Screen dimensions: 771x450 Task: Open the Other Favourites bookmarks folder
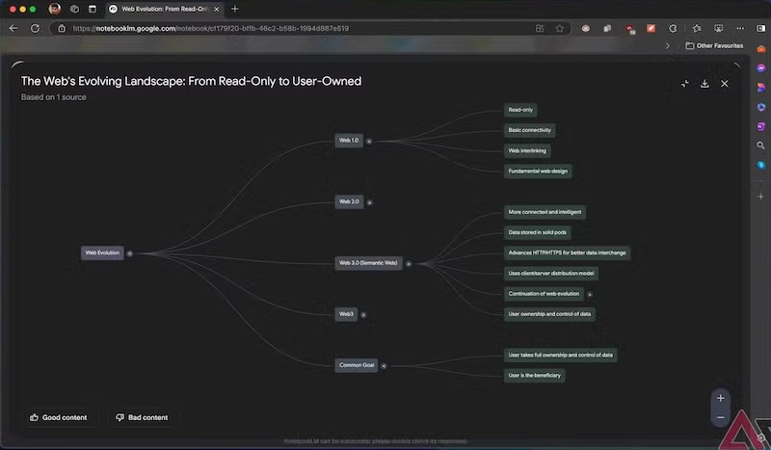714,45
